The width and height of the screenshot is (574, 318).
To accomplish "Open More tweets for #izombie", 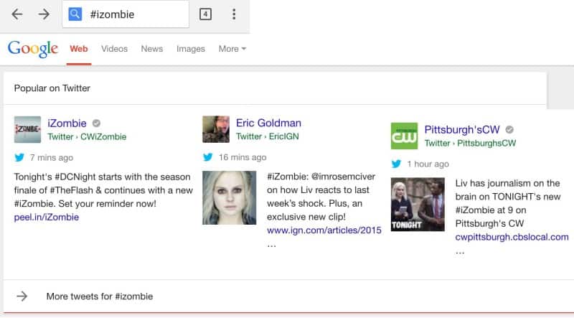I will pyautogui.click(x=100, y=296).
